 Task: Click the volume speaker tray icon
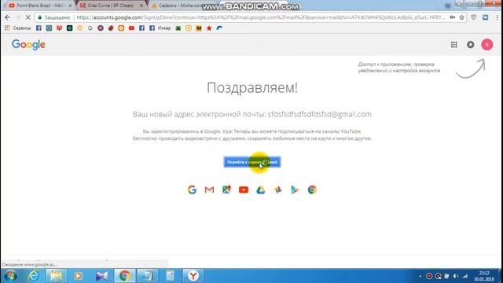(x=456, y=276)
